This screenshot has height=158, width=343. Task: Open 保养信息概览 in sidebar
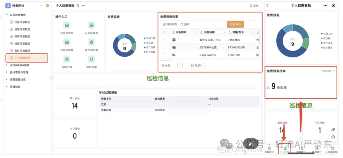click(22, 36)
